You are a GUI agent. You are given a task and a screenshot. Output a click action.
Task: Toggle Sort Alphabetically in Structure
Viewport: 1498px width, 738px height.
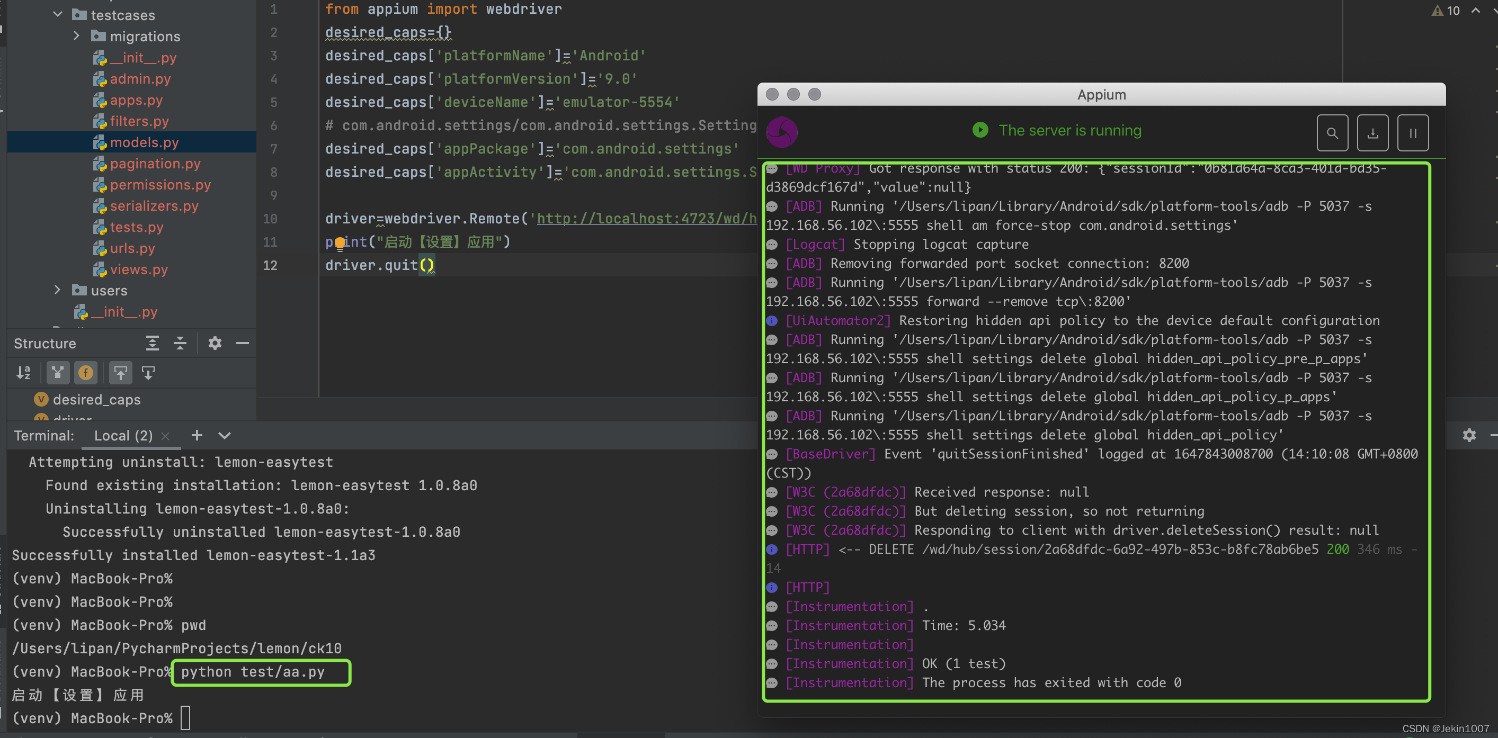click(23, 373)
